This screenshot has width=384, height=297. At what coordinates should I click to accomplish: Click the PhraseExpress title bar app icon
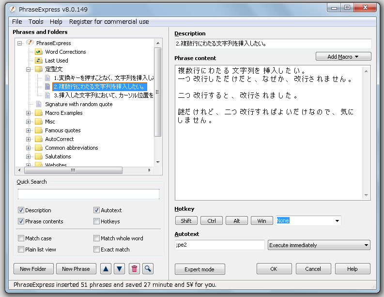(13, 9)
